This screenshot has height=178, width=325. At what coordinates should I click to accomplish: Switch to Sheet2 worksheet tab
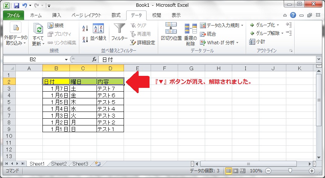pyautogui.click(x=59, y=164)
